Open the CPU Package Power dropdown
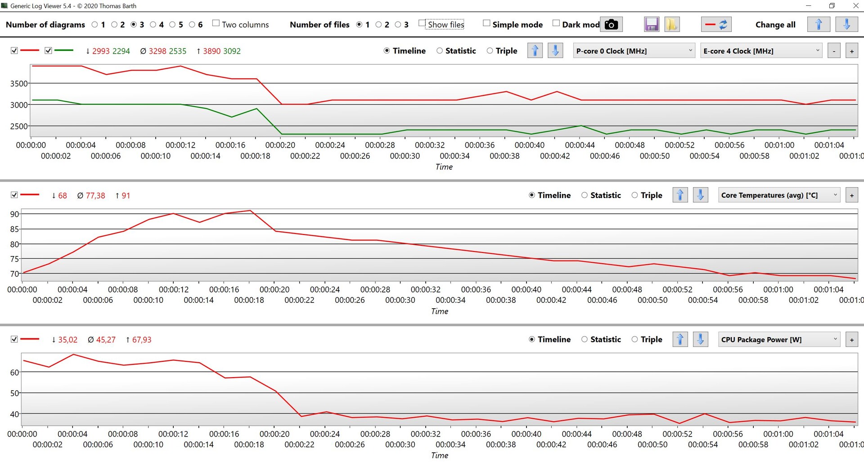The width and height of the screenshot is (864, 468). pos(778,339)
